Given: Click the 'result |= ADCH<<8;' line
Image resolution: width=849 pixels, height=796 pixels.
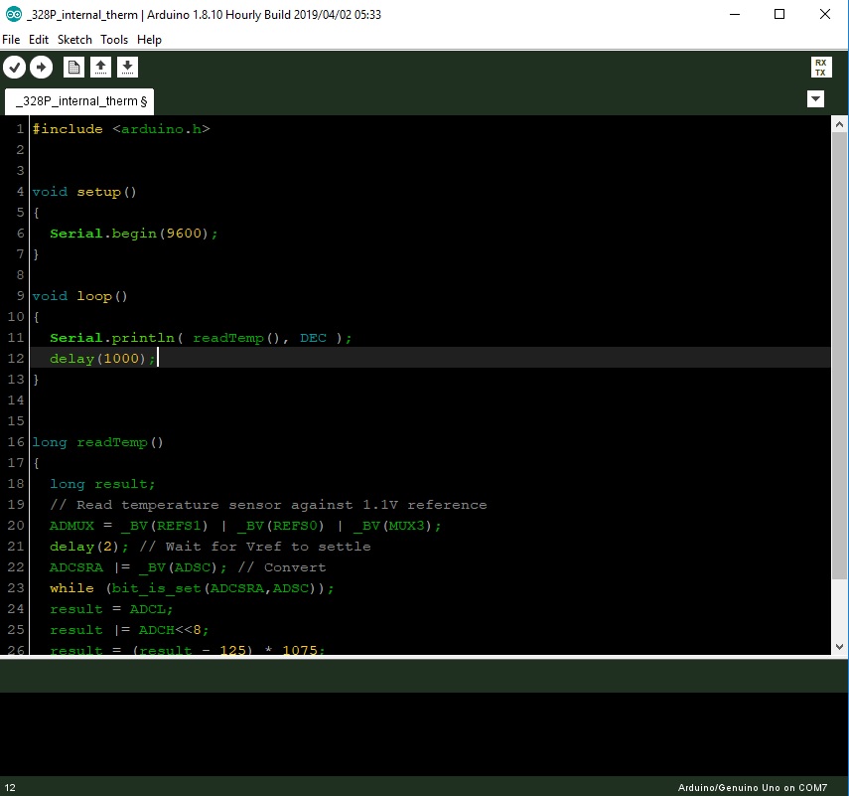Looking at the screenshot, I should pos(129,630).
